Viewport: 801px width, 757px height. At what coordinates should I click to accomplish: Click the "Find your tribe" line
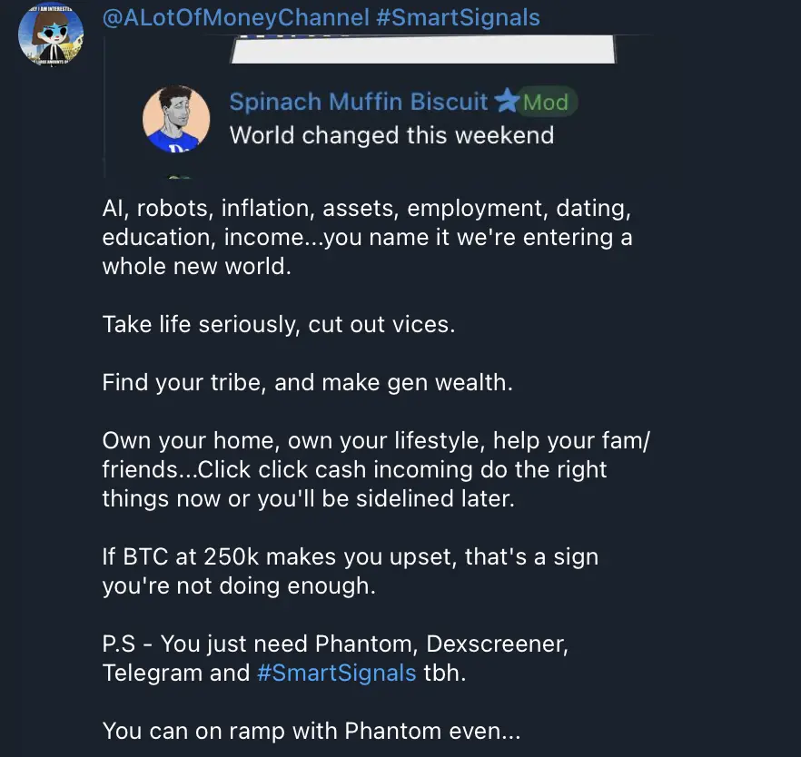tap(308, 383)
